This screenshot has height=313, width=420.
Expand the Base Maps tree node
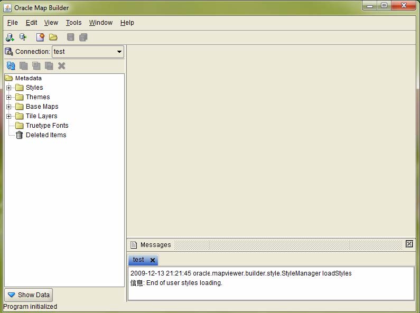coord(9,107)
